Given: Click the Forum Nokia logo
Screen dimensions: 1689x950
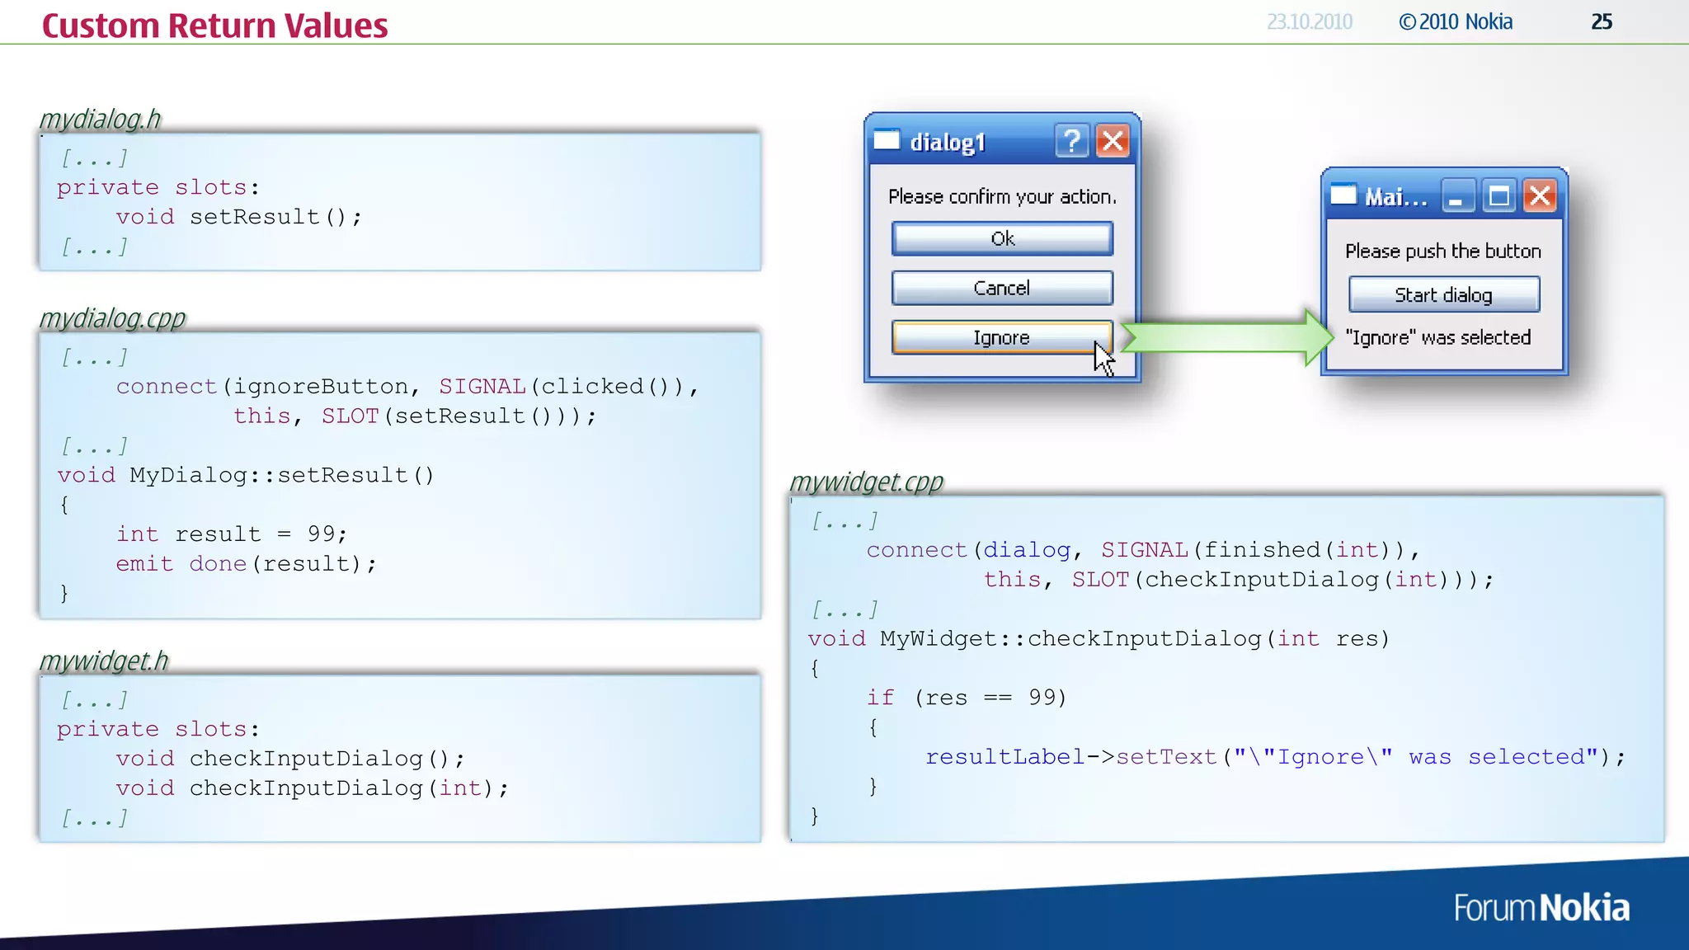Looking at the screenshot, I should click(x=1541, y=908).
